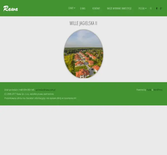The height and width of the screenshot is (155, 167).
Task: Open the Fluida theme link
Action: point(149,90)
